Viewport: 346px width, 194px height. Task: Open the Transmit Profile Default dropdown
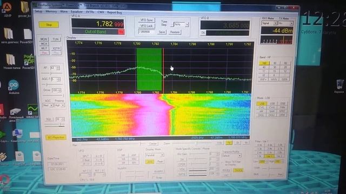click(231, 156)
